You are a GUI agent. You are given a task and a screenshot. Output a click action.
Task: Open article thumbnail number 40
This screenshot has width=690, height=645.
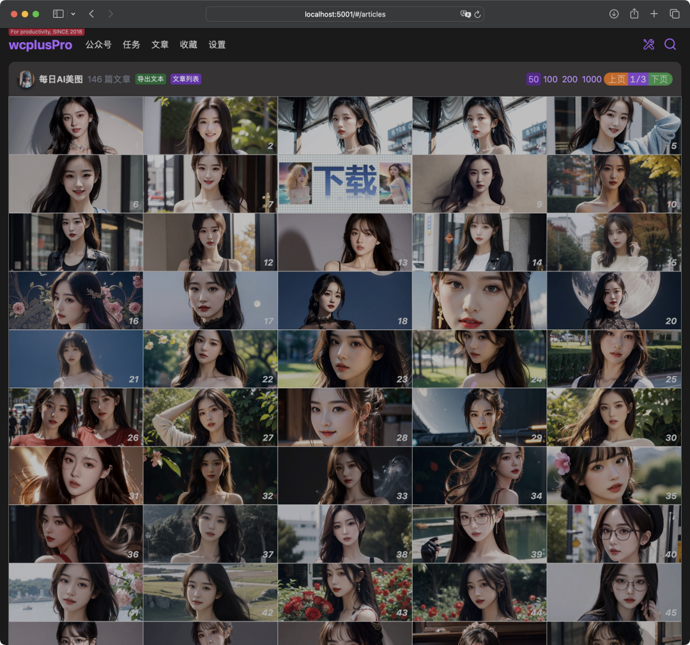(x=614, y=534)
